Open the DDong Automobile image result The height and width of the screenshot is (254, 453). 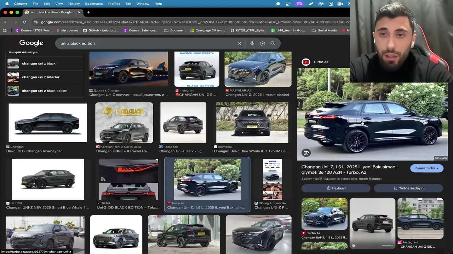pos(273,179)
